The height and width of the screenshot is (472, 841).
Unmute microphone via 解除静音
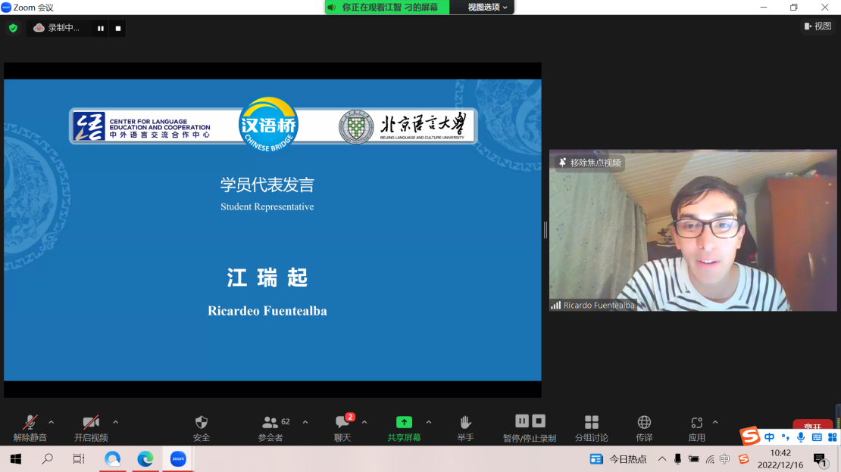tap(30, 423)
